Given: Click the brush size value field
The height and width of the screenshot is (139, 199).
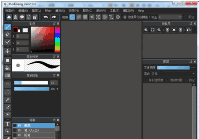Looking at the screenshot, I should click(x=54, y=83).
